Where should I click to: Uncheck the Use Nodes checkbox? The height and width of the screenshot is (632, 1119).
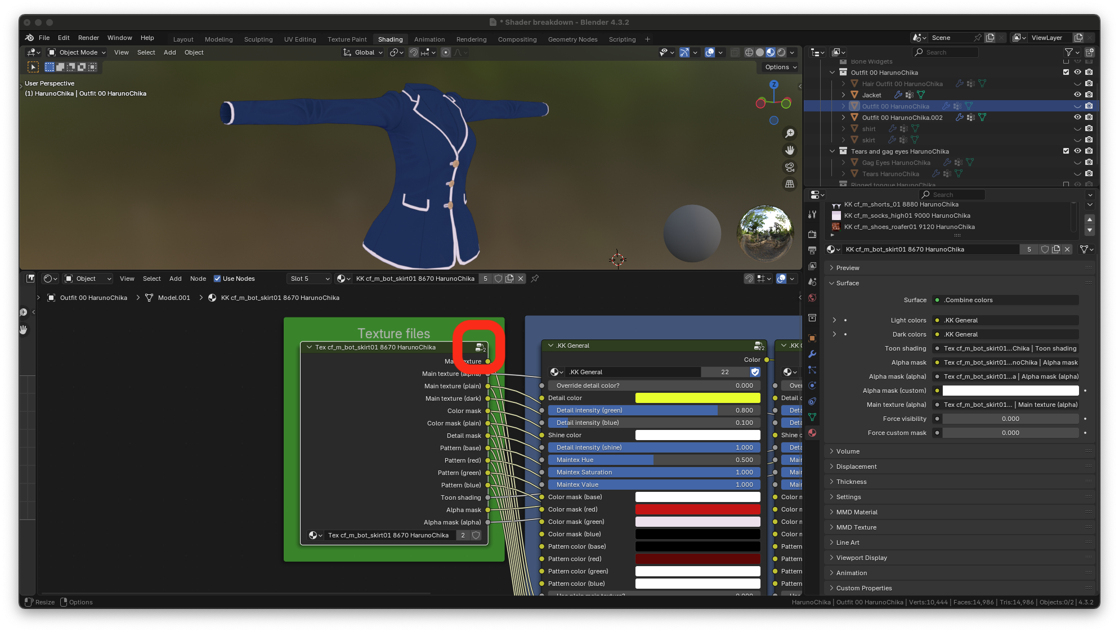point(217,279)
